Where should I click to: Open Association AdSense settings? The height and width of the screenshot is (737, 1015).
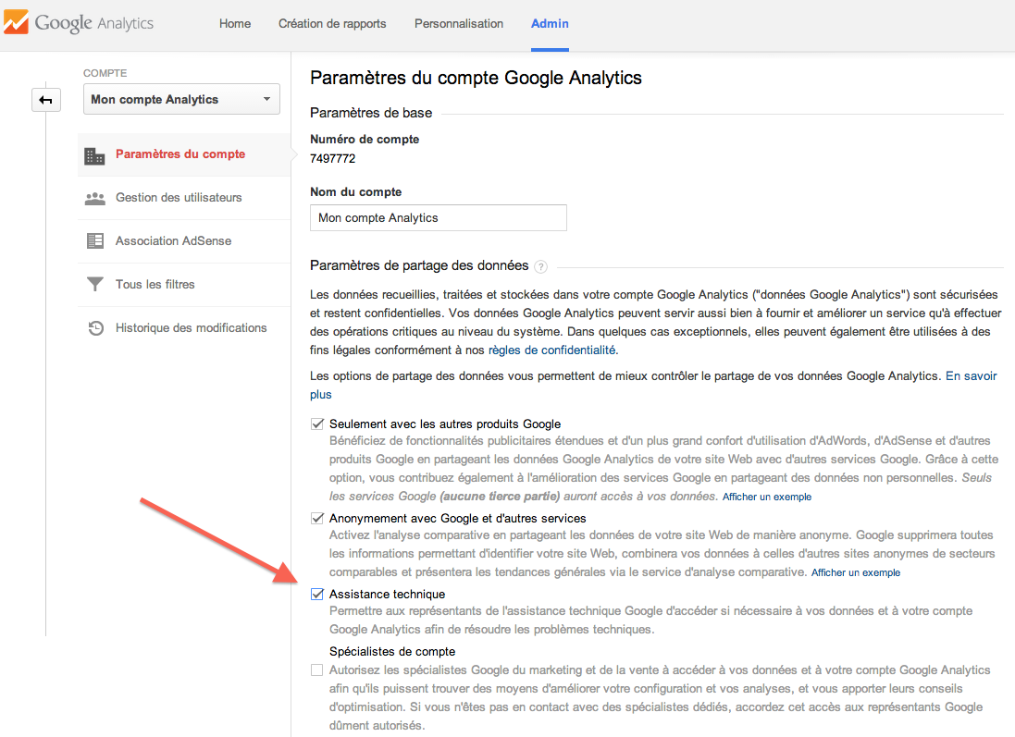[x=184, y=241]
